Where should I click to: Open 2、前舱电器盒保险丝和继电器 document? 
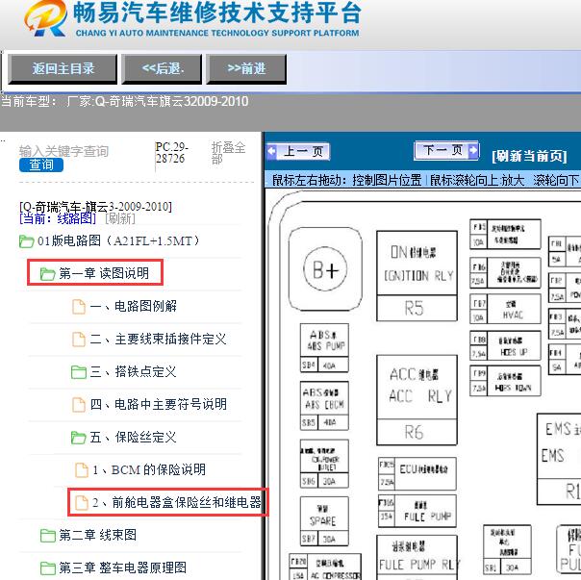pyautogui.click(x=177, y=502)
